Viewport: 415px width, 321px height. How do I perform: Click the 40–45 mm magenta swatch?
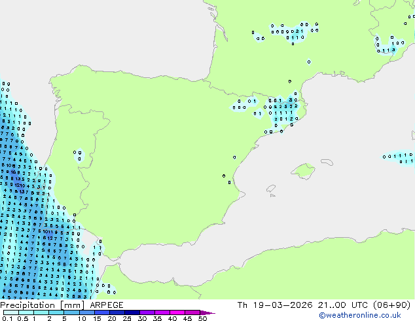177,312
